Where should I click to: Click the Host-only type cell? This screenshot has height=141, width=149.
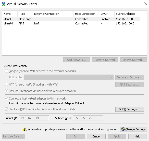(25, 19)
